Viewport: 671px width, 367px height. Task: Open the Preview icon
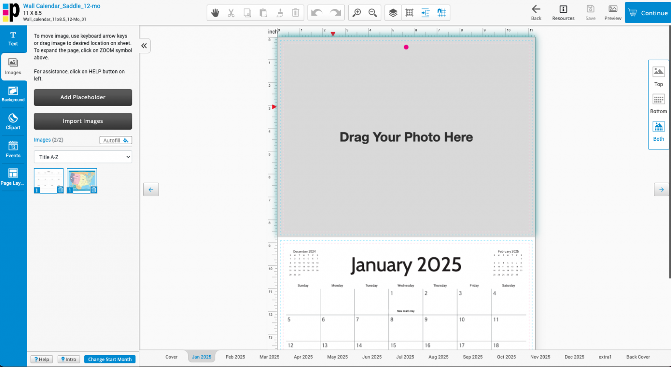613,13
